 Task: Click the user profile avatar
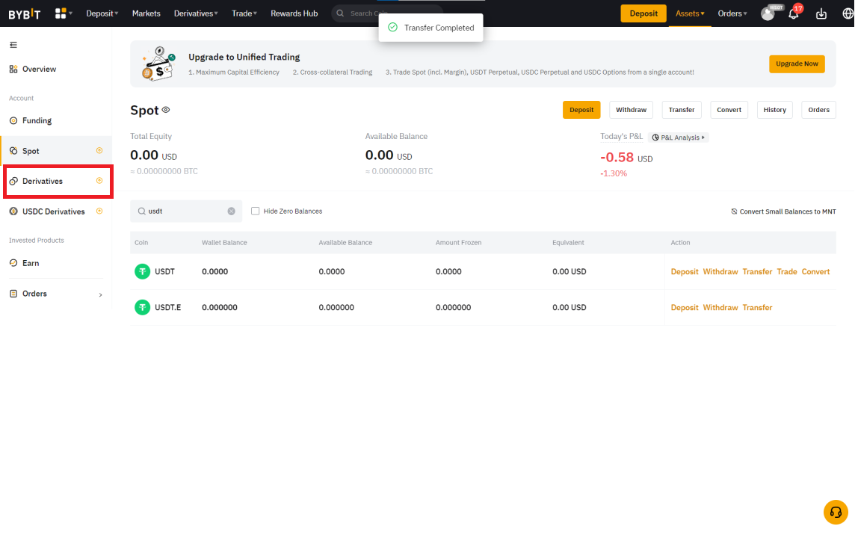pos(768,13)
